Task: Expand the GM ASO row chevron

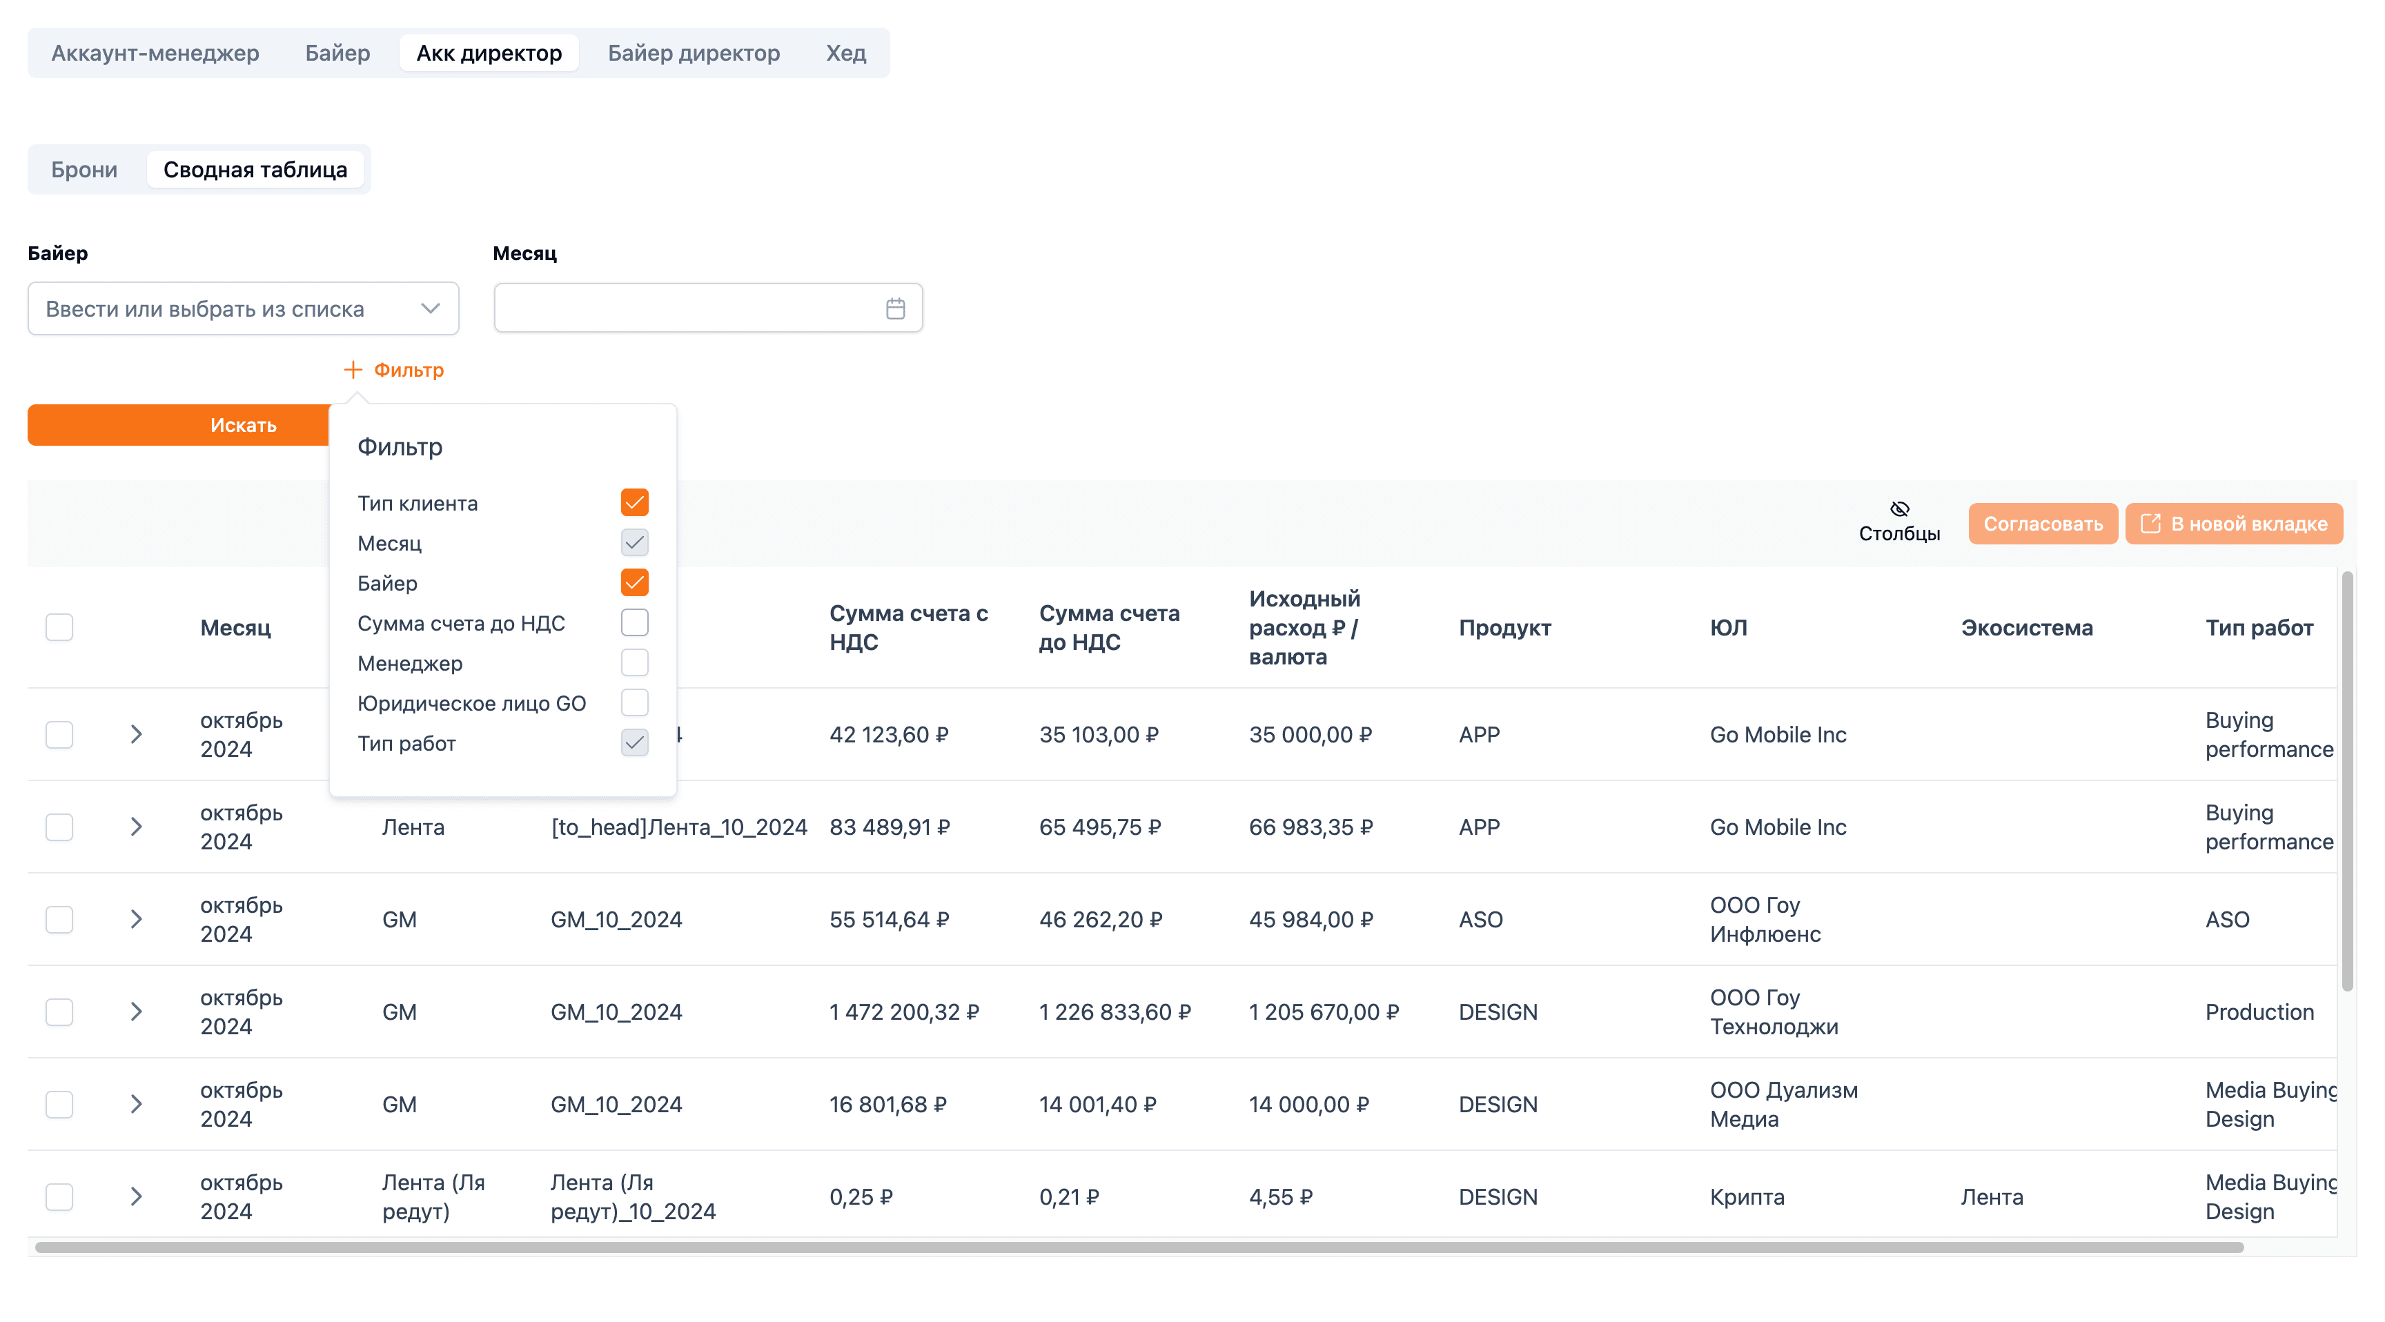Action: [136, 919]
